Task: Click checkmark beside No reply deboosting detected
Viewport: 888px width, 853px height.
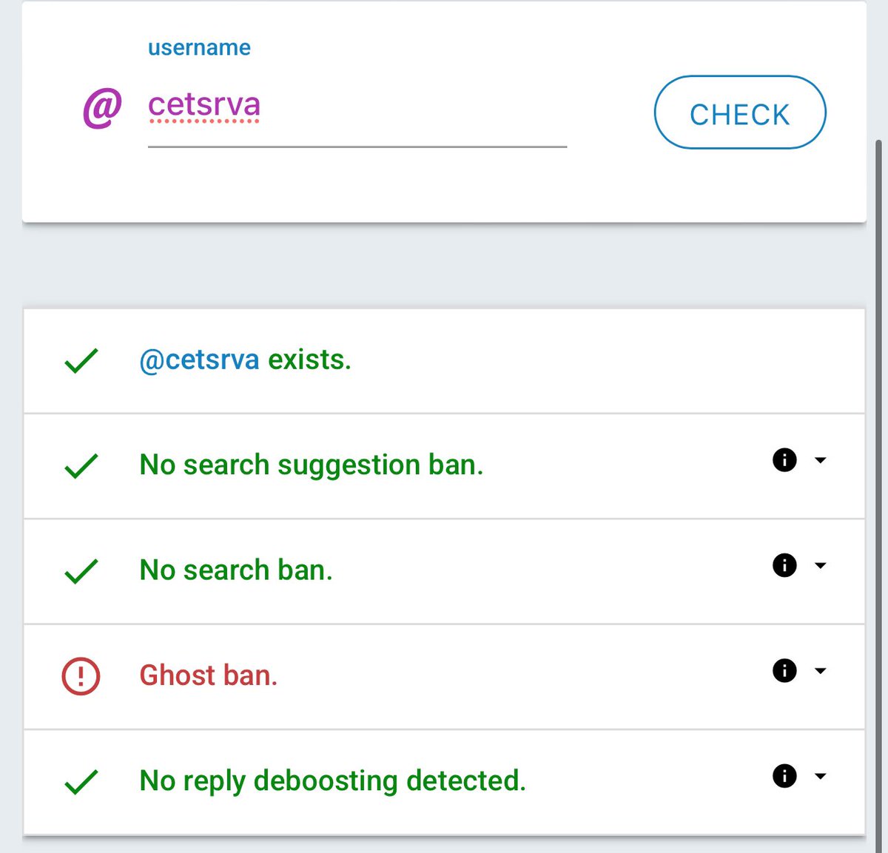Action: [81, 781]
